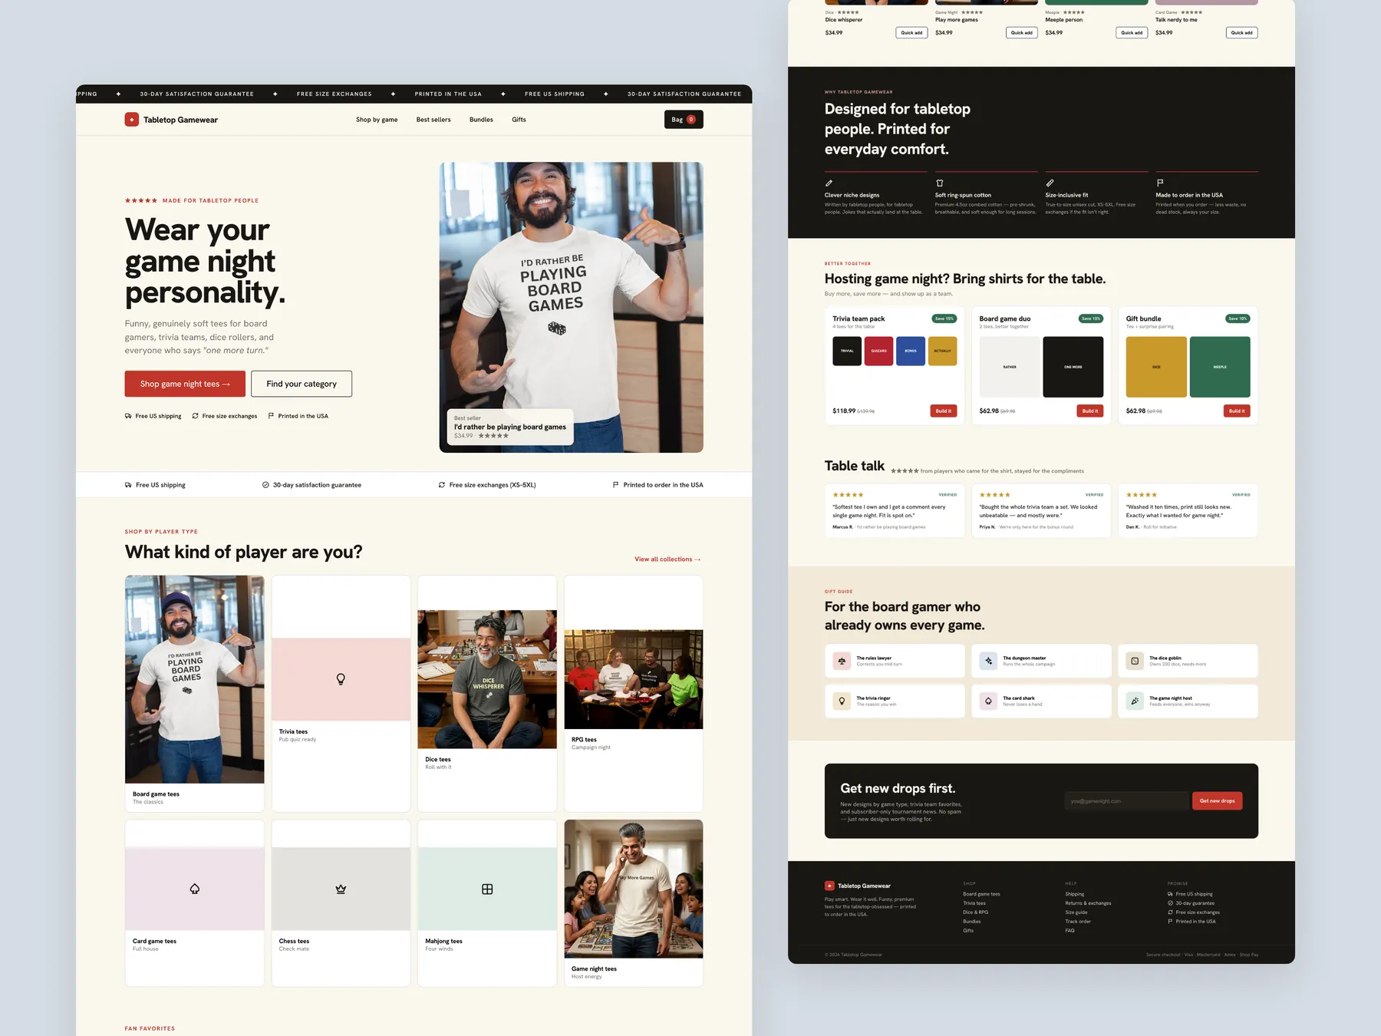
Task: Click the card shark spade icon
Action: 988,701
